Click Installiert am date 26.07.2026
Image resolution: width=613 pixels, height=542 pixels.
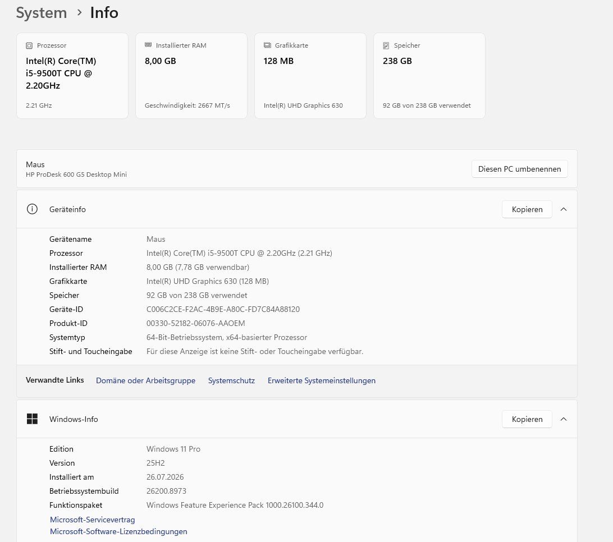[x=165, y=477]
